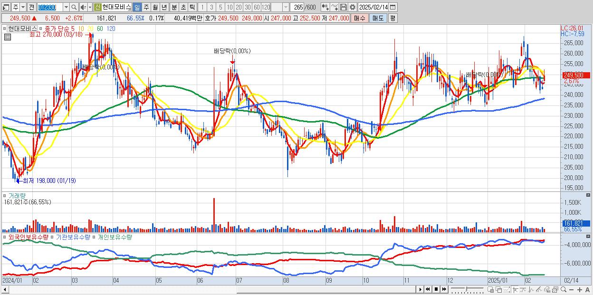This screenshot has height=295, width=593.
Task: Click the crosshair cursor tool icon
Action: pyautogui.click(x=515, y=290)
